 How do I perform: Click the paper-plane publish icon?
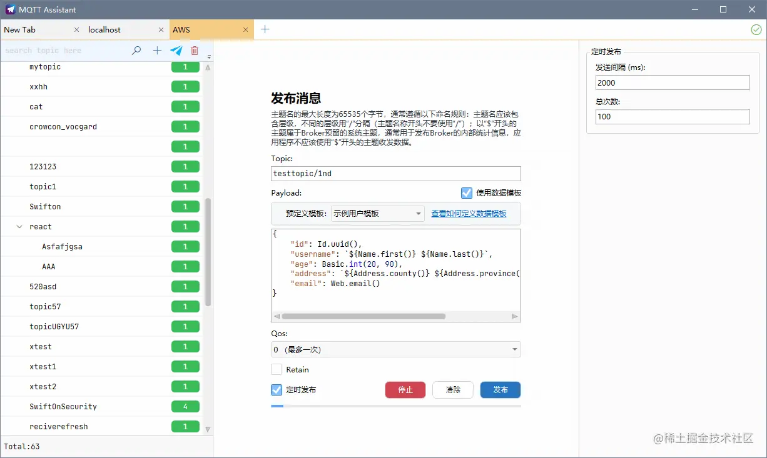point(176,51)
